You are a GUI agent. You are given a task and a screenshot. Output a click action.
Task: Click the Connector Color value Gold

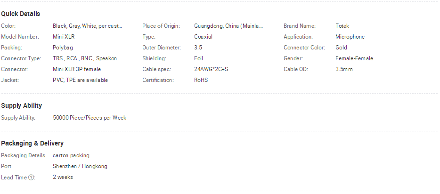tap(341, 48)
